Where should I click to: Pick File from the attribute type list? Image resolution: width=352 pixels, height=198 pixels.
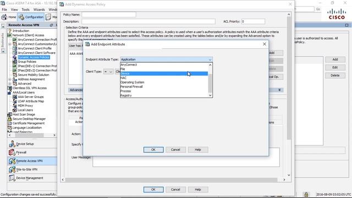click(164, 69)
